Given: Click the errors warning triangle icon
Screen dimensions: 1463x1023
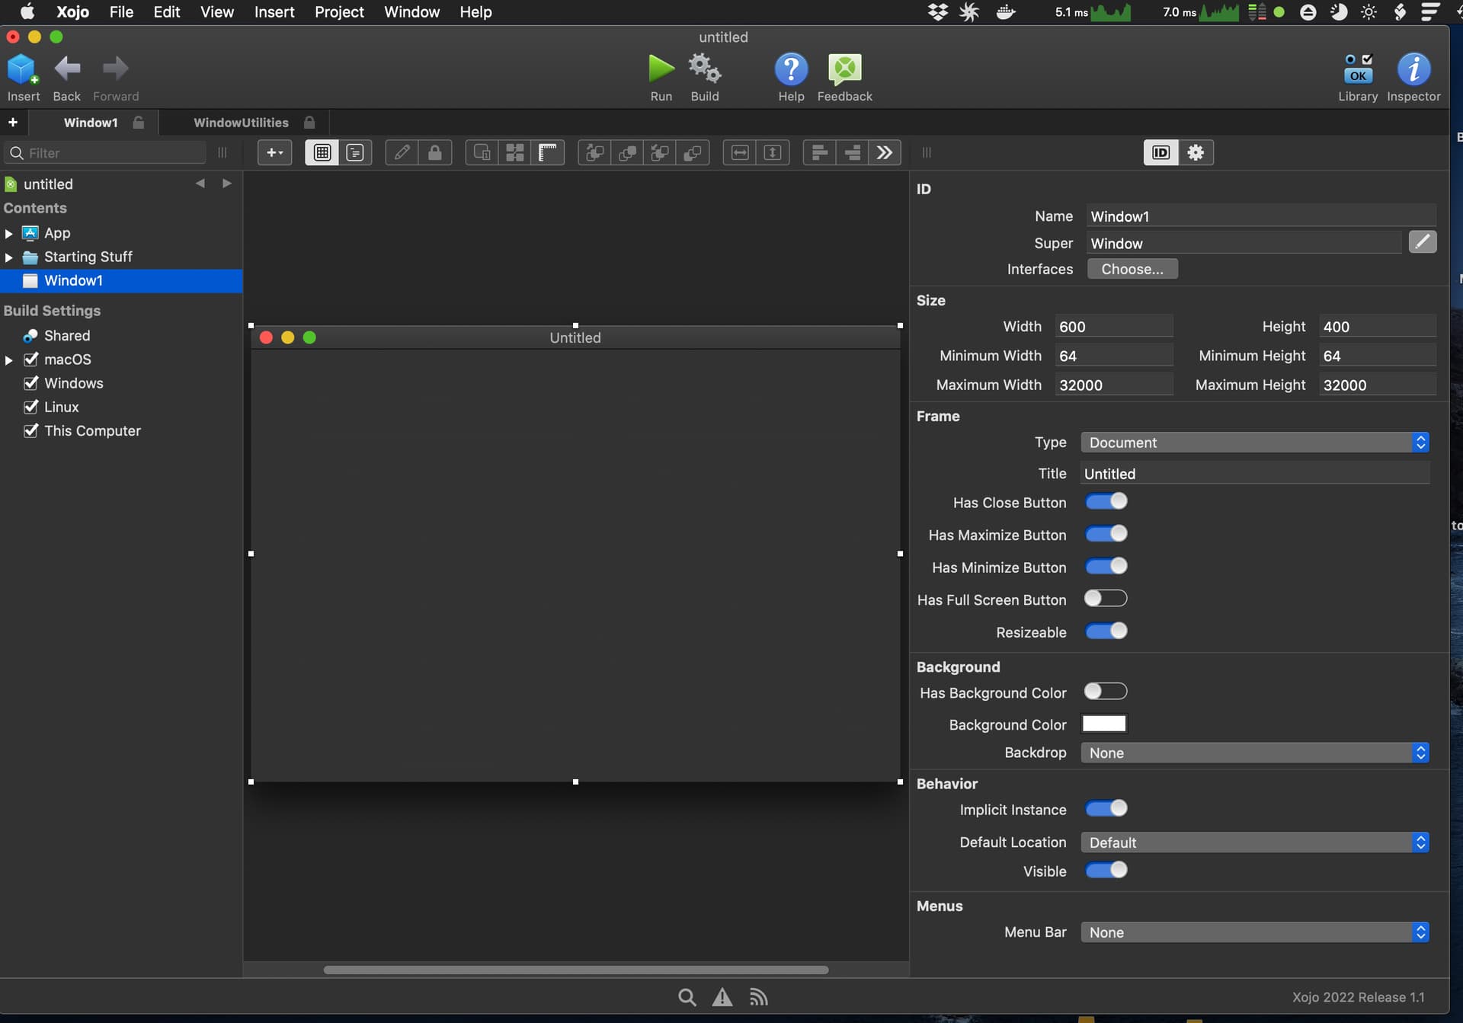Looking at the screenshot, I should pos(722,997).
